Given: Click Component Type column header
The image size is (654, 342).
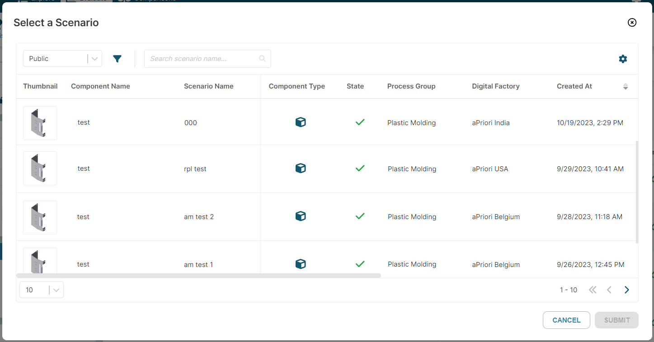Looking at the screenshot, I should tap(297, 86).
